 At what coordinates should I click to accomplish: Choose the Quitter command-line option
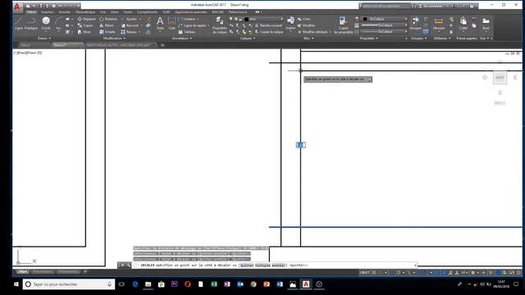click(x=247, y=265)
